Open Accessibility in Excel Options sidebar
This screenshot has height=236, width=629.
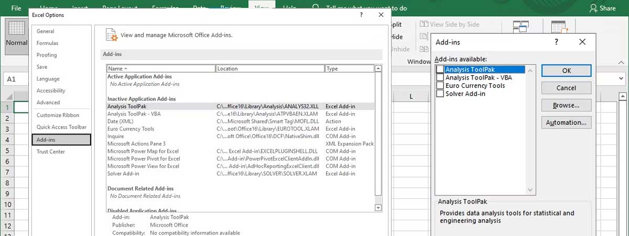tap(60, 91)
